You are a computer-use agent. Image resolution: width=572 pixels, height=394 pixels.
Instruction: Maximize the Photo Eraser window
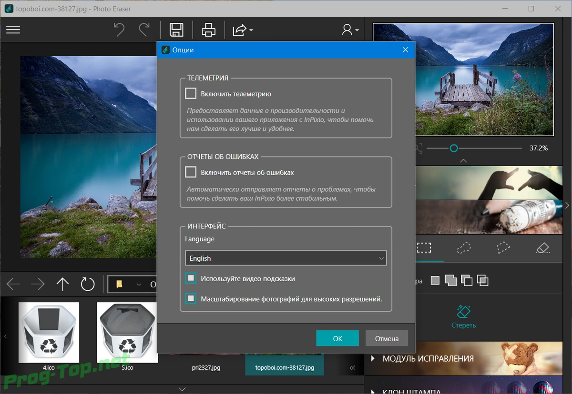click(531, 9)
